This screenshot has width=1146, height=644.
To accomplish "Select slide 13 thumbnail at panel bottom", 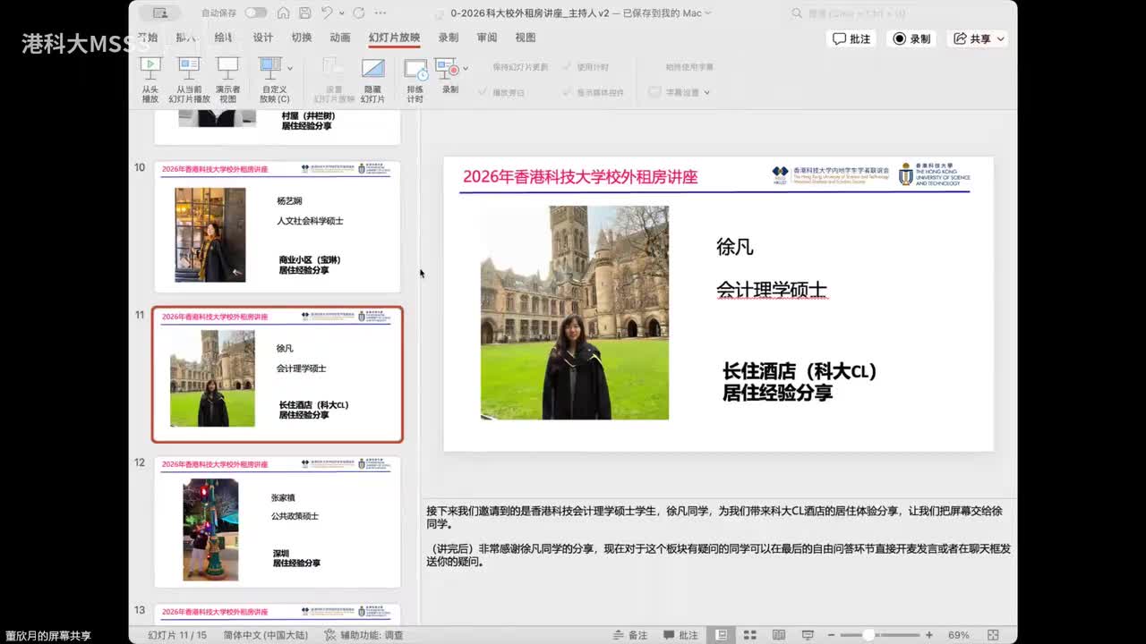I will (278, 614).
